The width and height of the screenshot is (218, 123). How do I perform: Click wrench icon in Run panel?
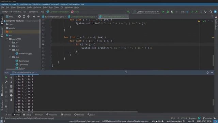(x=6, y=82)
